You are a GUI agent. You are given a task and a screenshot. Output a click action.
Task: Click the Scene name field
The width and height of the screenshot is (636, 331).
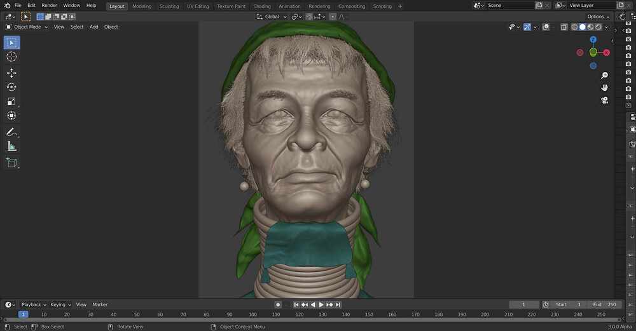pos(509,6)
